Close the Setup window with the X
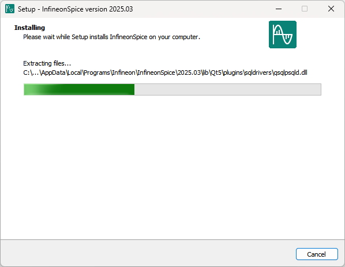 [x=331, y=9]
